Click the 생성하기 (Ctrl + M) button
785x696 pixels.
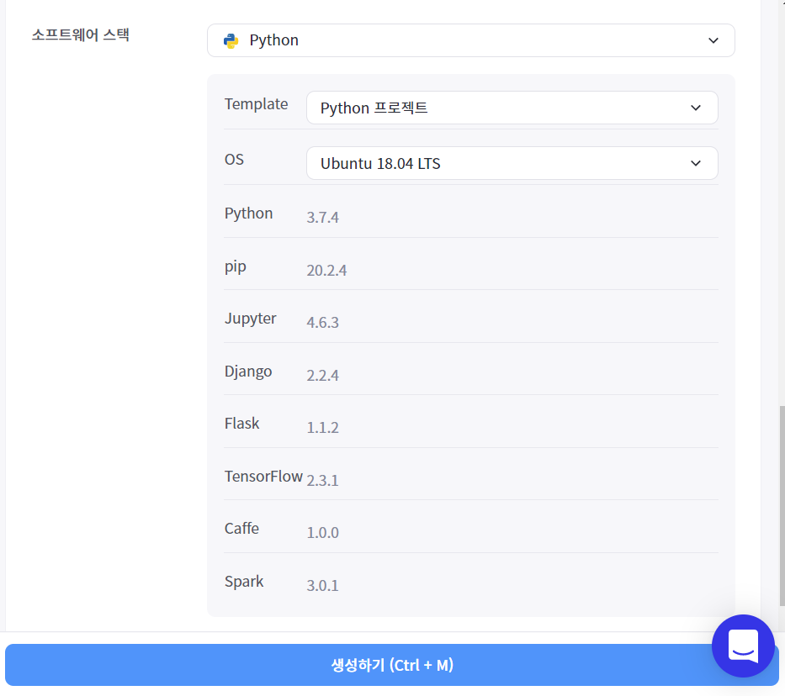pos(391,665)
